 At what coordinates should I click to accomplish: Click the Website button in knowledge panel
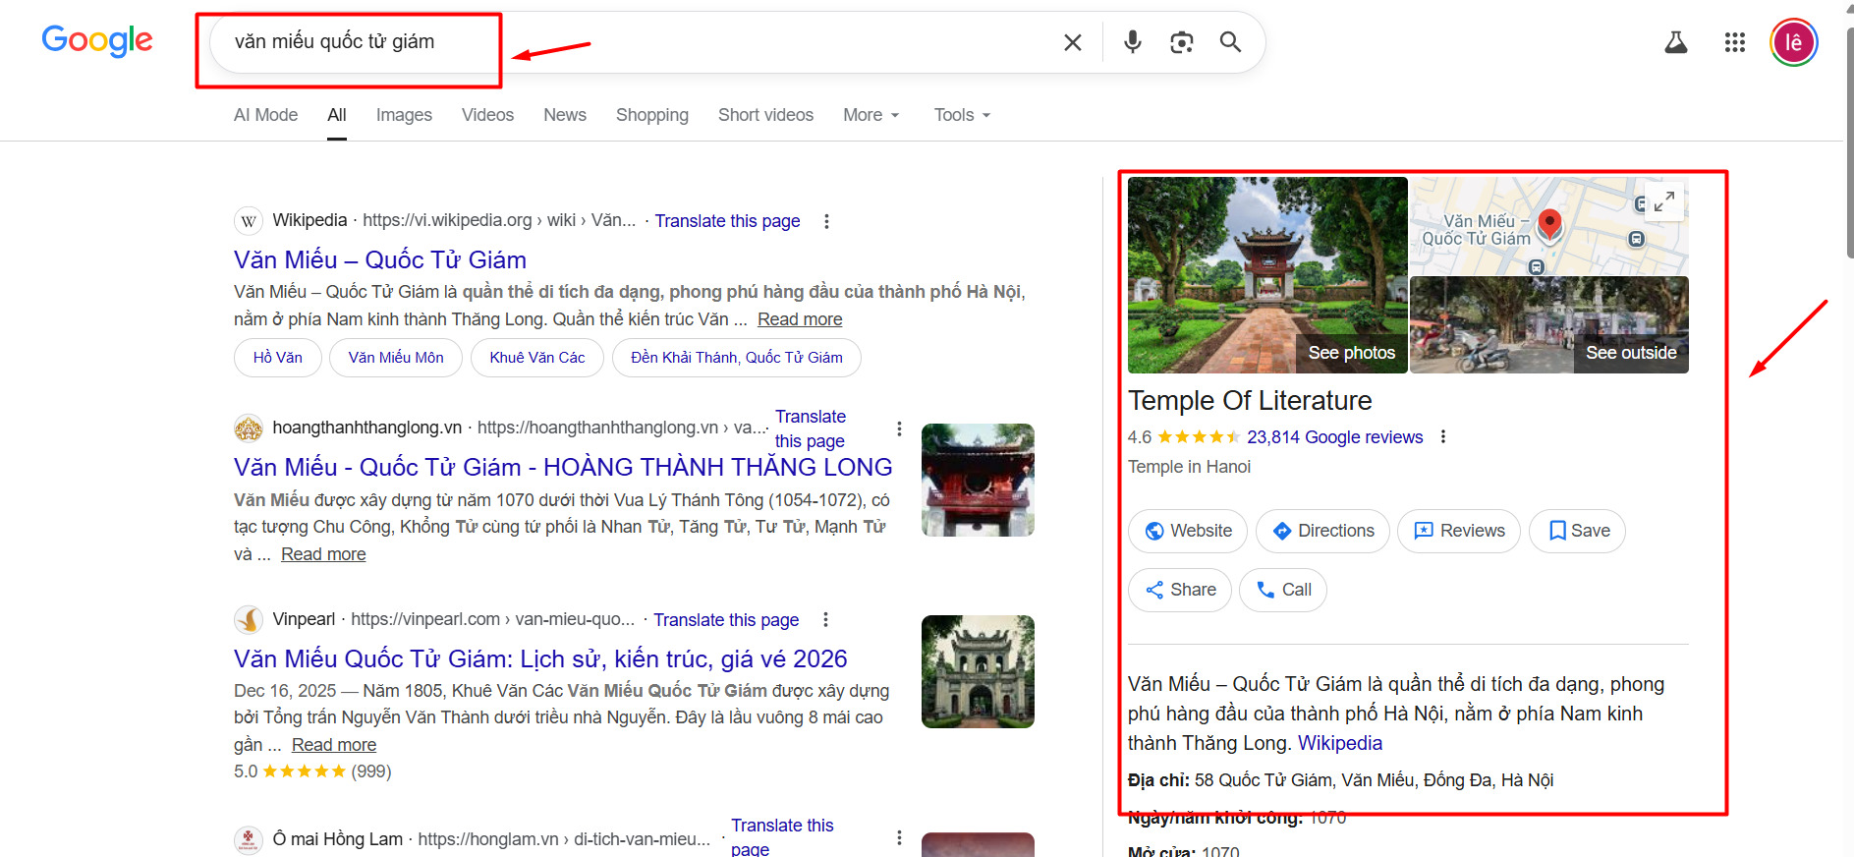click(1188, 531)
